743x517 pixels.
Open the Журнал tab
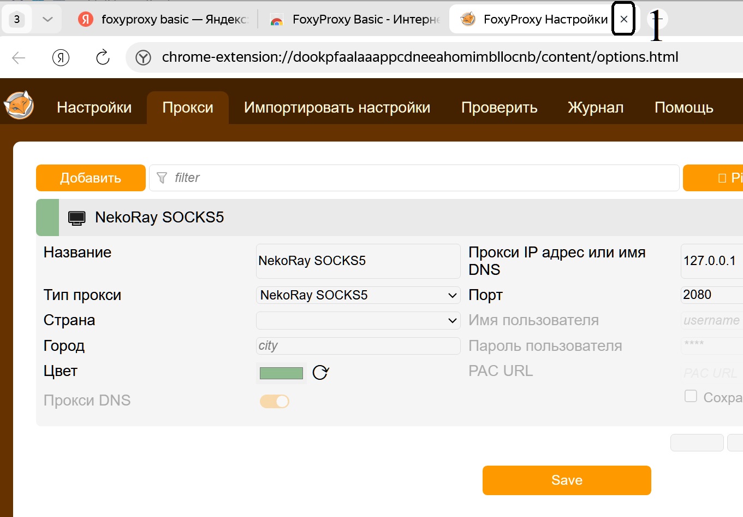tap(596, 108)
